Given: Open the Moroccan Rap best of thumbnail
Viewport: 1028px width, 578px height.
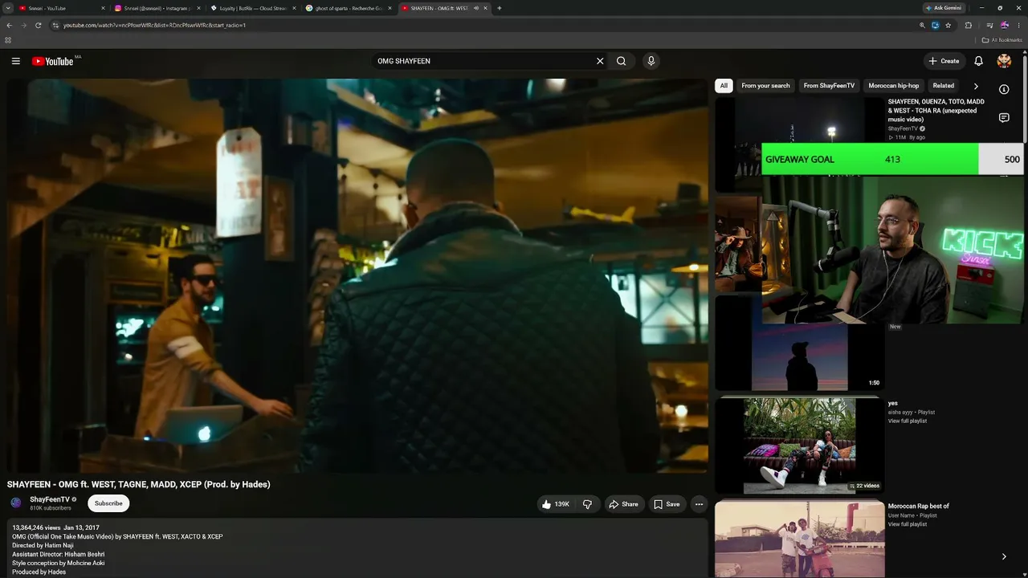Looking at the screenshot, I should tap(800, 539).
